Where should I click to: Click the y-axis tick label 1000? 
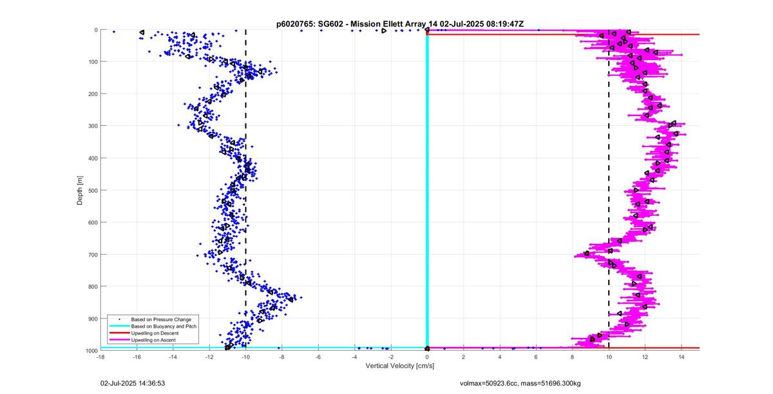pyautogui.click(x=90, y=350)
